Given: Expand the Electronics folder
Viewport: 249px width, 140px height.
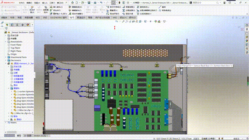Looking at the screenshot, I should (x=6, y=60).
